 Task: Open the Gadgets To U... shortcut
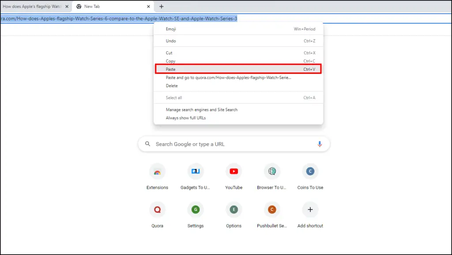click(196, 171)
